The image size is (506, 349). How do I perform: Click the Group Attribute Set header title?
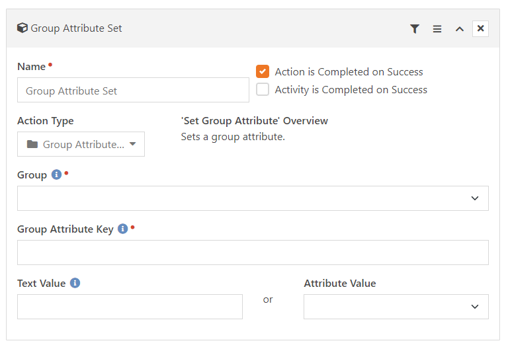tap(76, 28)
